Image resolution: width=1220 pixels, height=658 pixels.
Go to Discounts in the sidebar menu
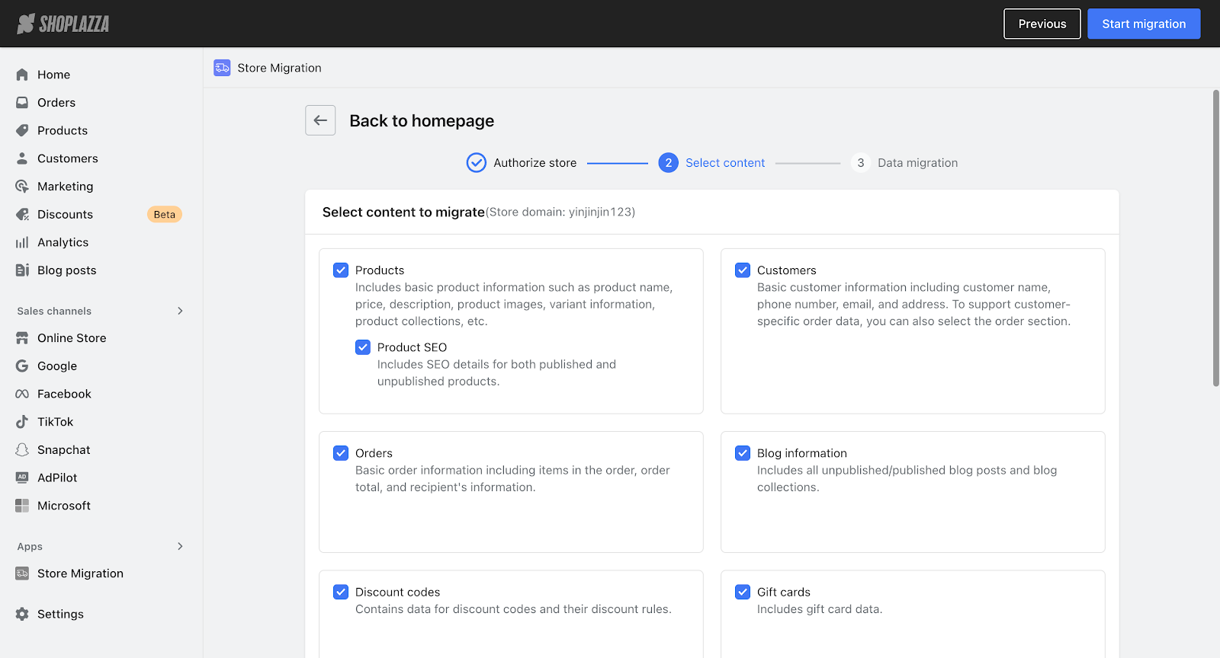click(x=65, y=215)
